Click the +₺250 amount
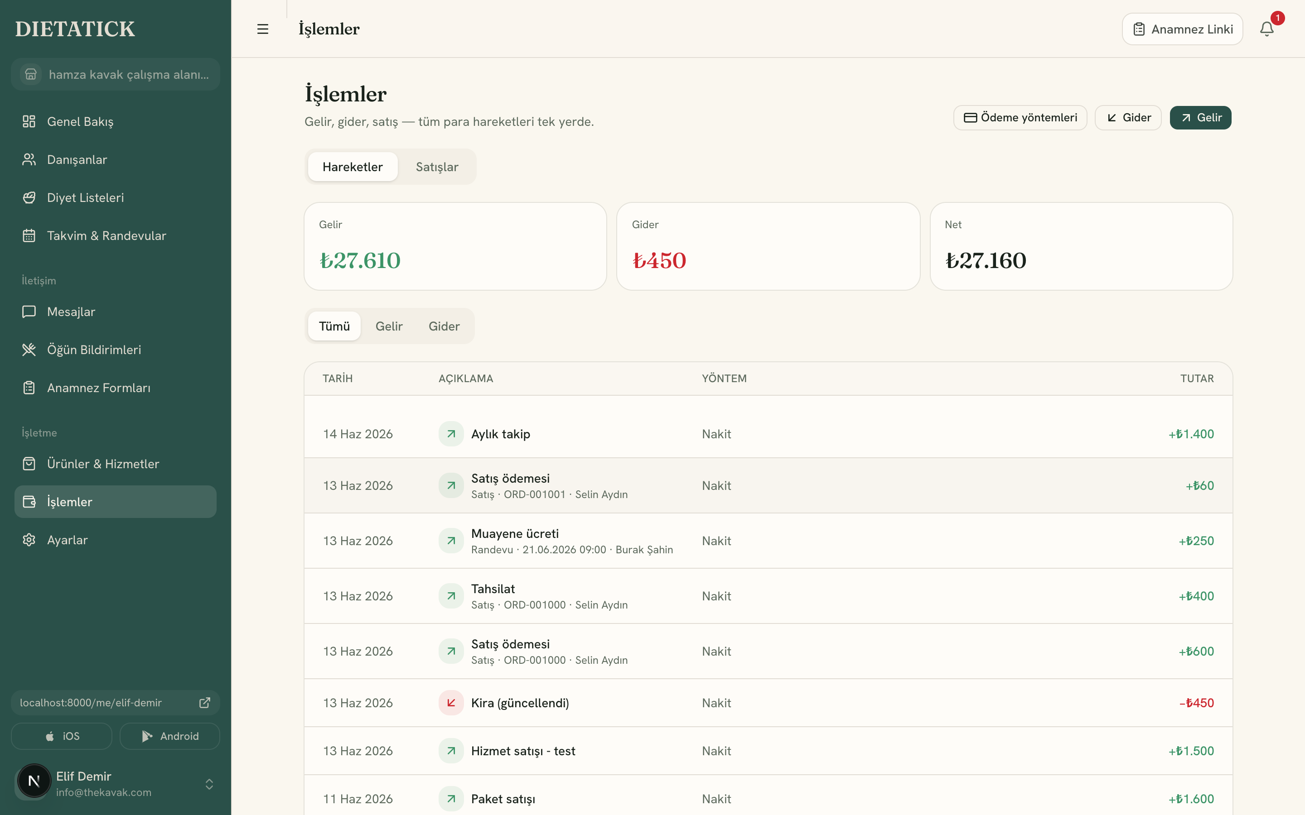This screenshot has width=1305, height=815. tap(1196, 541)
